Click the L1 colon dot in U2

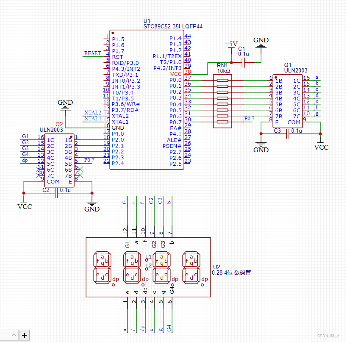tap(147, 260)
